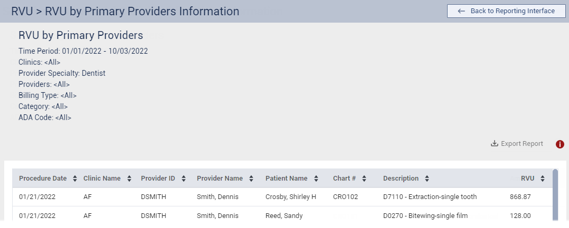The image size is (569, 228).
Task: Sort by Provider Name column arrows
Action: [x=251, y=179]
